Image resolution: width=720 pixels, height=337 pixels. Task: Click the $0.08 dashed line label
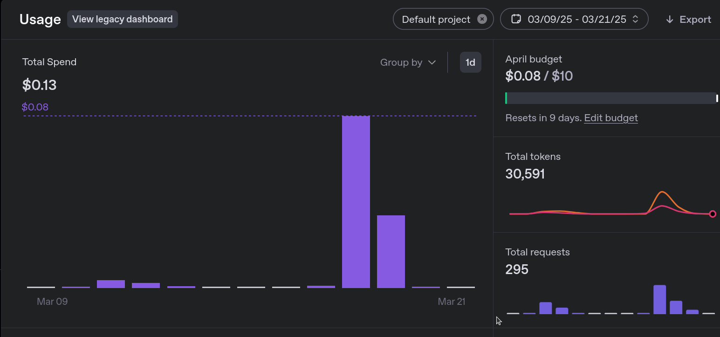(35, 107)
